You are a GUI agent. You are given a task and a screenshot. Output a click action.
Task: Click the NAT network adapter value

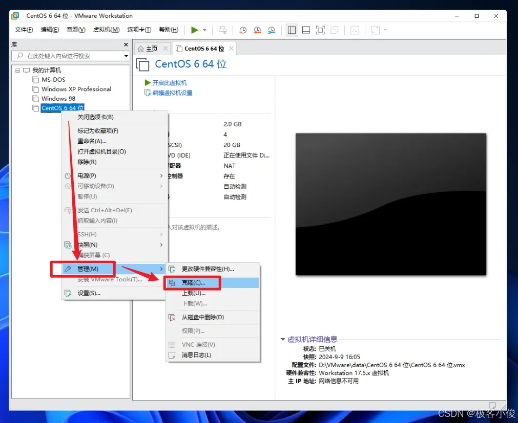pyautogui.click(x=229, y=166)
